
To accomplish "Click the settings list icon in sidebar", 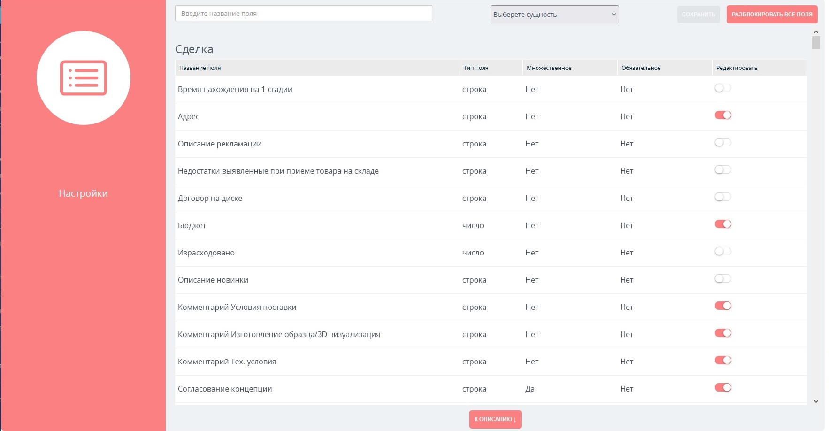I will [x=84, y=78].
